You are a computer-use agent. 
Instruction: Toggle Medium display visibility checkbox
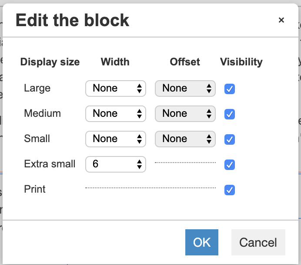coord(230,114)
